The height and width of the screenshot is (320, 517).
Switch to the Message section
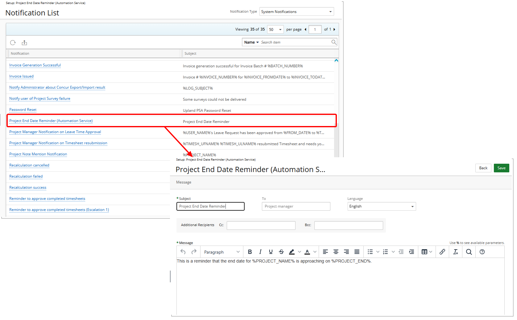184,182
